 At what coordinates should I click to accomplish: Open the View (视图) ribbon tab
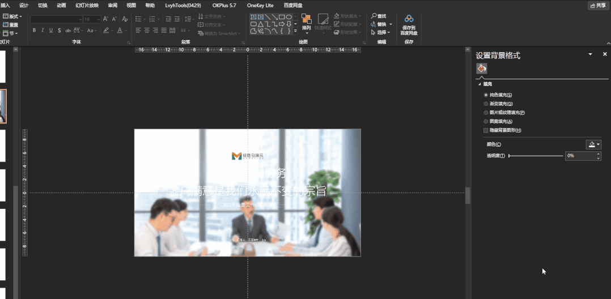(131, 6)
